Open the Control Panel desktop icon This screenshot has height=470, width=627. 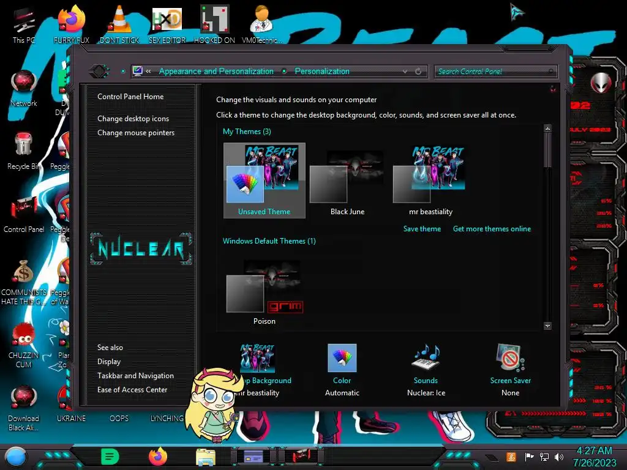pos(24,215)
